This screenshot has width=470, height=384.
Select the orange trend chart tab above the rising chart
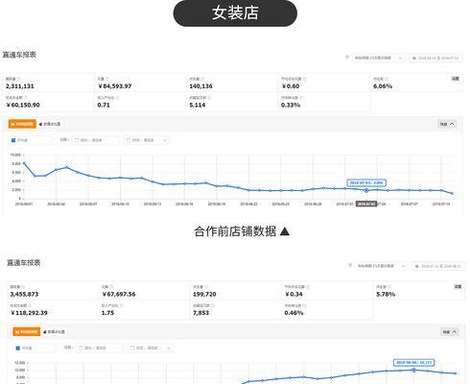pos(27,332)
